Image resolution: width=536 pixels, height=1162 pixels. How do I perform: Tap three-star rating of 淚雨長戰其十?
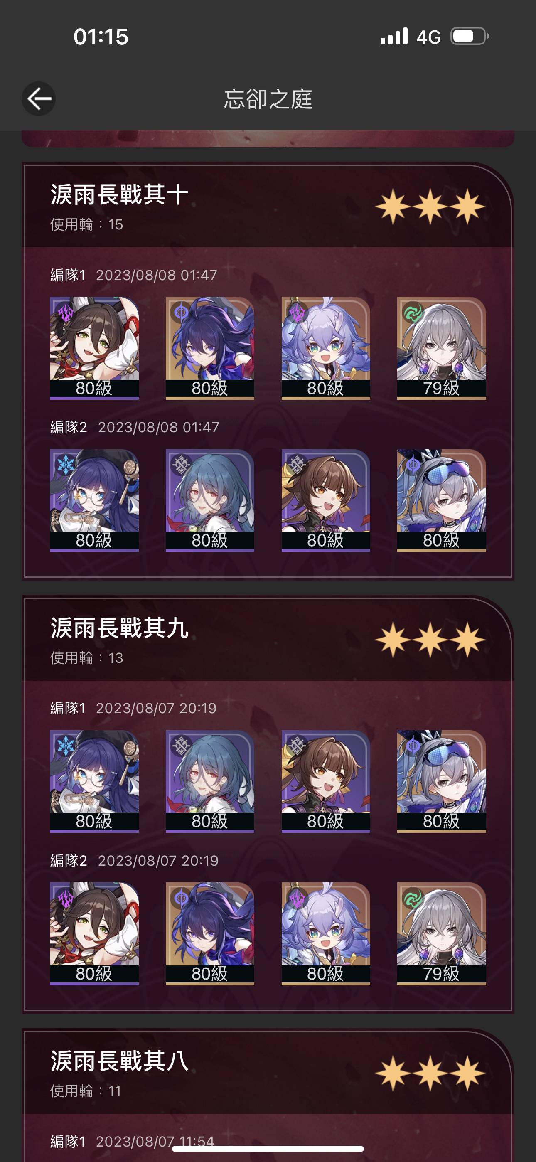(430, 207)
